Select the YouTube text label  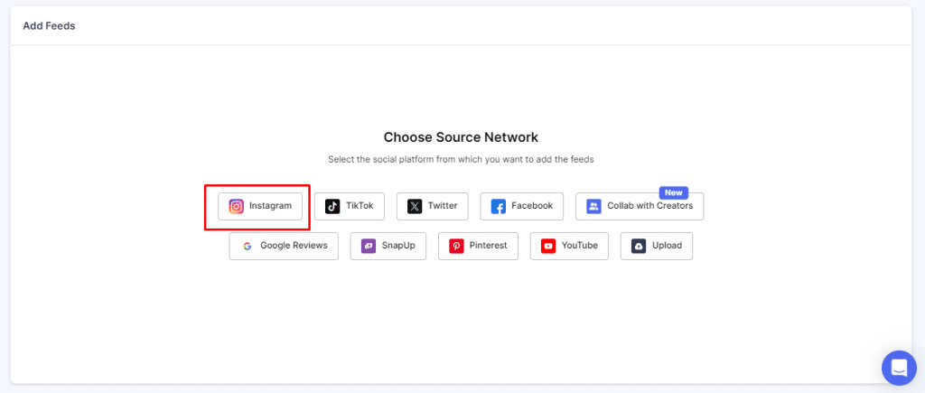(x=580, y=246)
